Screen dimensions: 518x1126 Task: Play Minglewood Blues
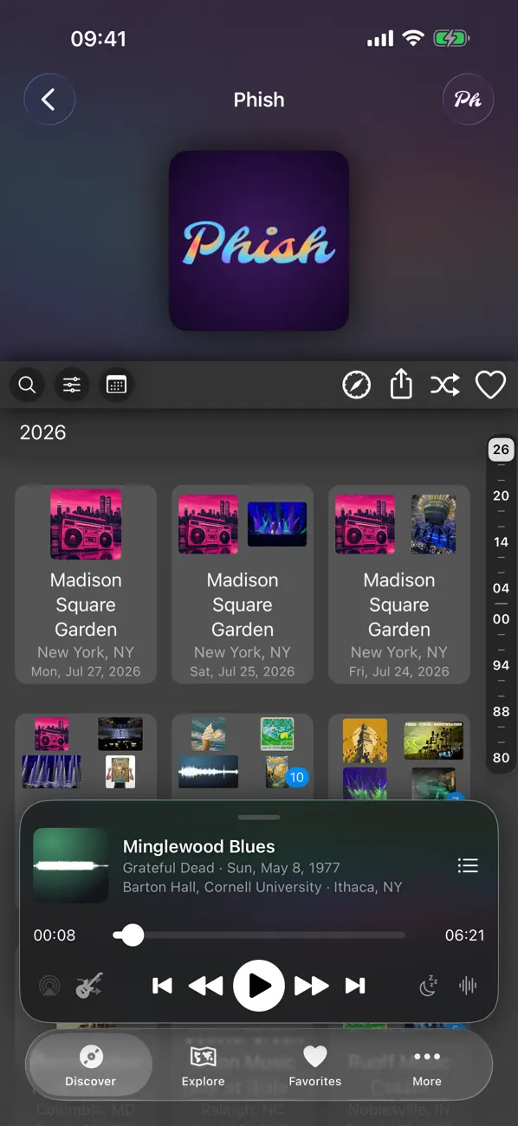(x=259, y=986)
